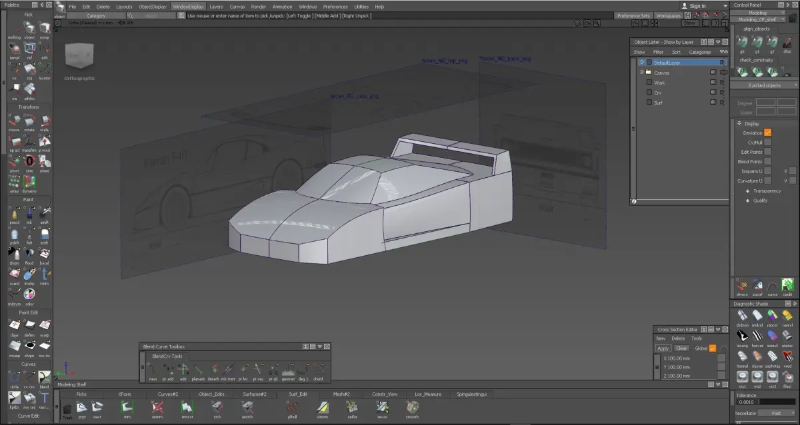
Task: Toggle the Deviation checkbox
Action: click(767, 133)
